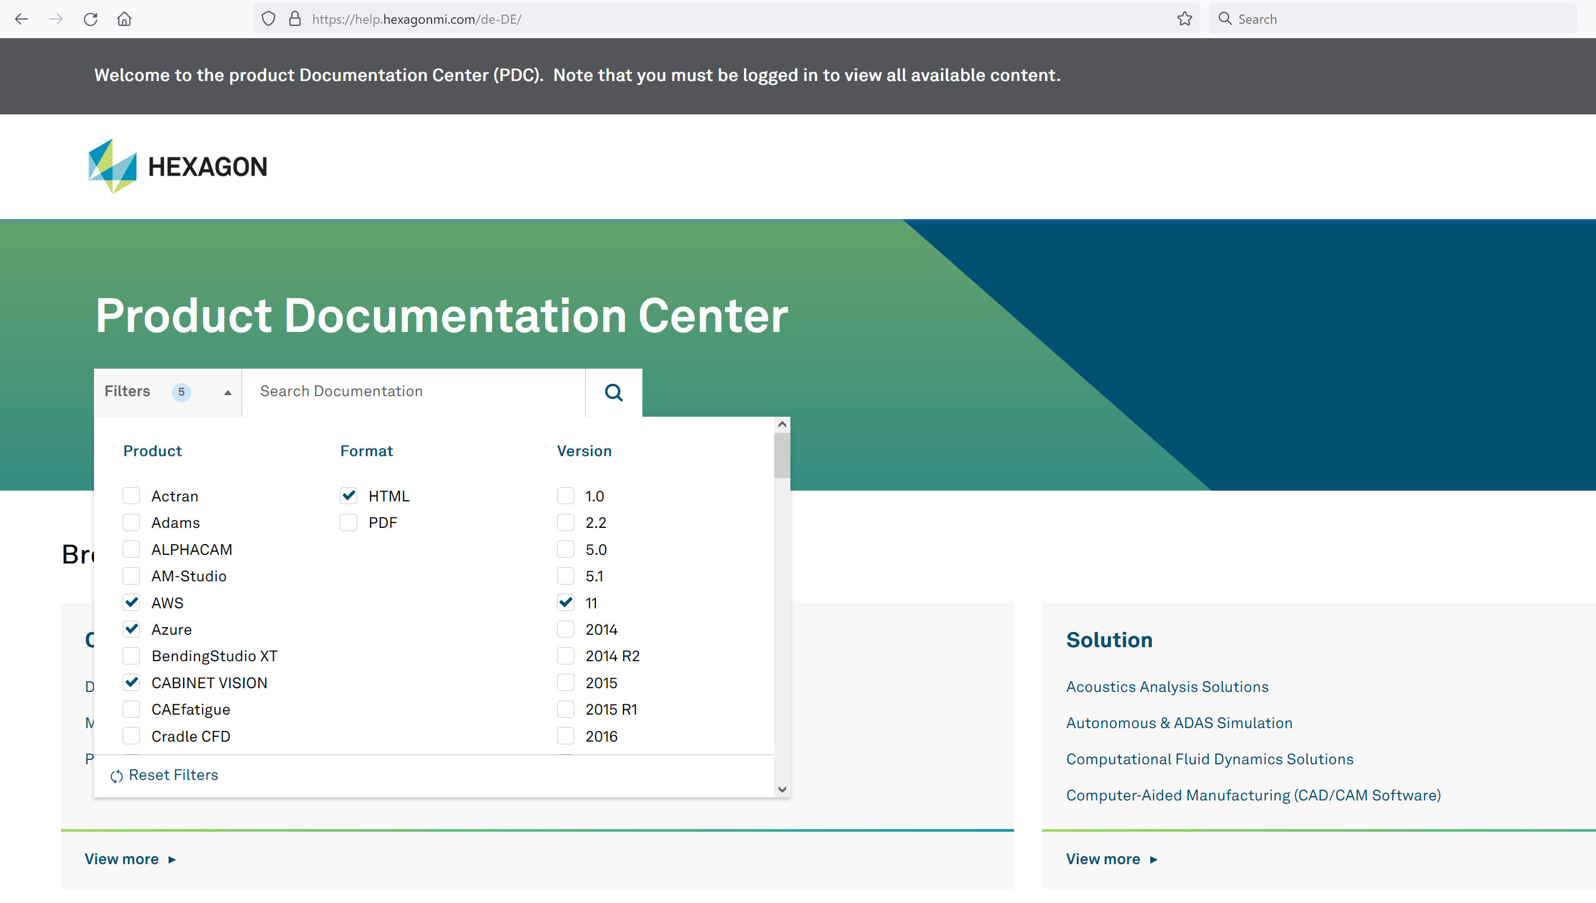Click the shield tracking protection icon
Image resolution: width=1596 pixels, height=903 pixels.
[268, 18]
